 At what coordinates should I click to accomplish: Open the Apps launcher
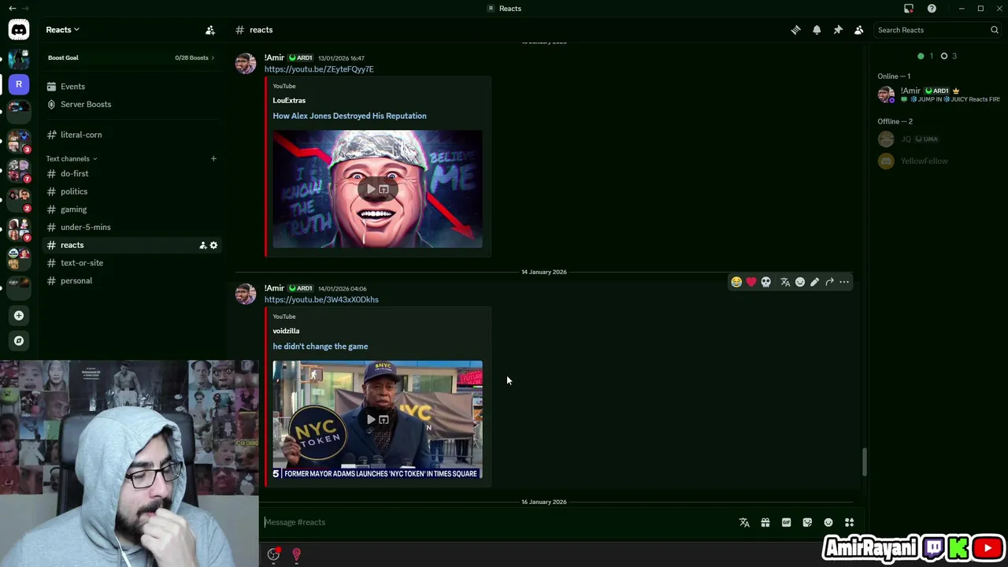coord(849,522)
